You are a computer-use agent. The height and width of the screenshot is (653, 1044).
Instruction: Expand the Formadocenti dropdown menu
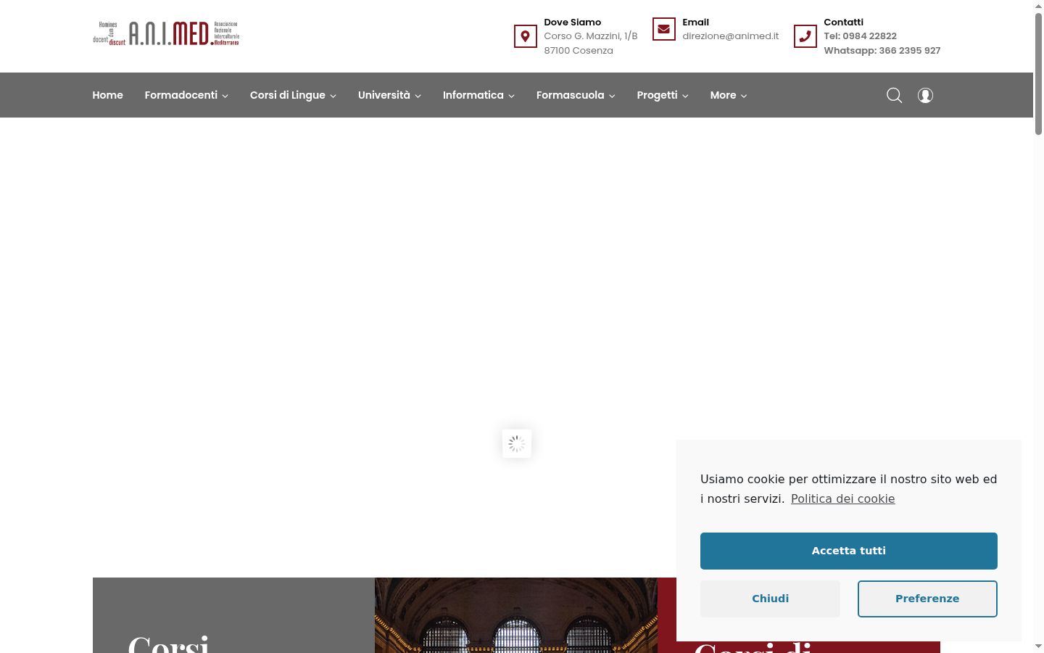coord(186,95)
